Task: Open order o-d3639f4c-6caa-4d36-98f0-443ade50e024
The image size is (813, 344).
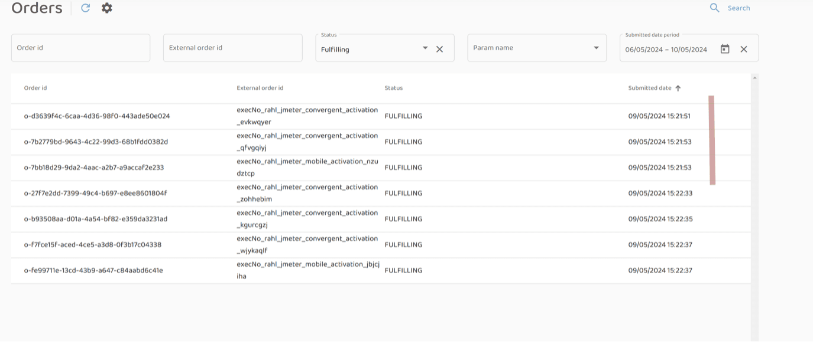Action: tap(97, 116)
